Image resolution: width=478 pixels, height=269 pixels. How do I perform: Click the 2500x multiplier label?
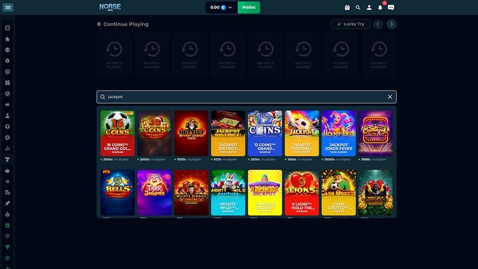click(x=263, y=159)
